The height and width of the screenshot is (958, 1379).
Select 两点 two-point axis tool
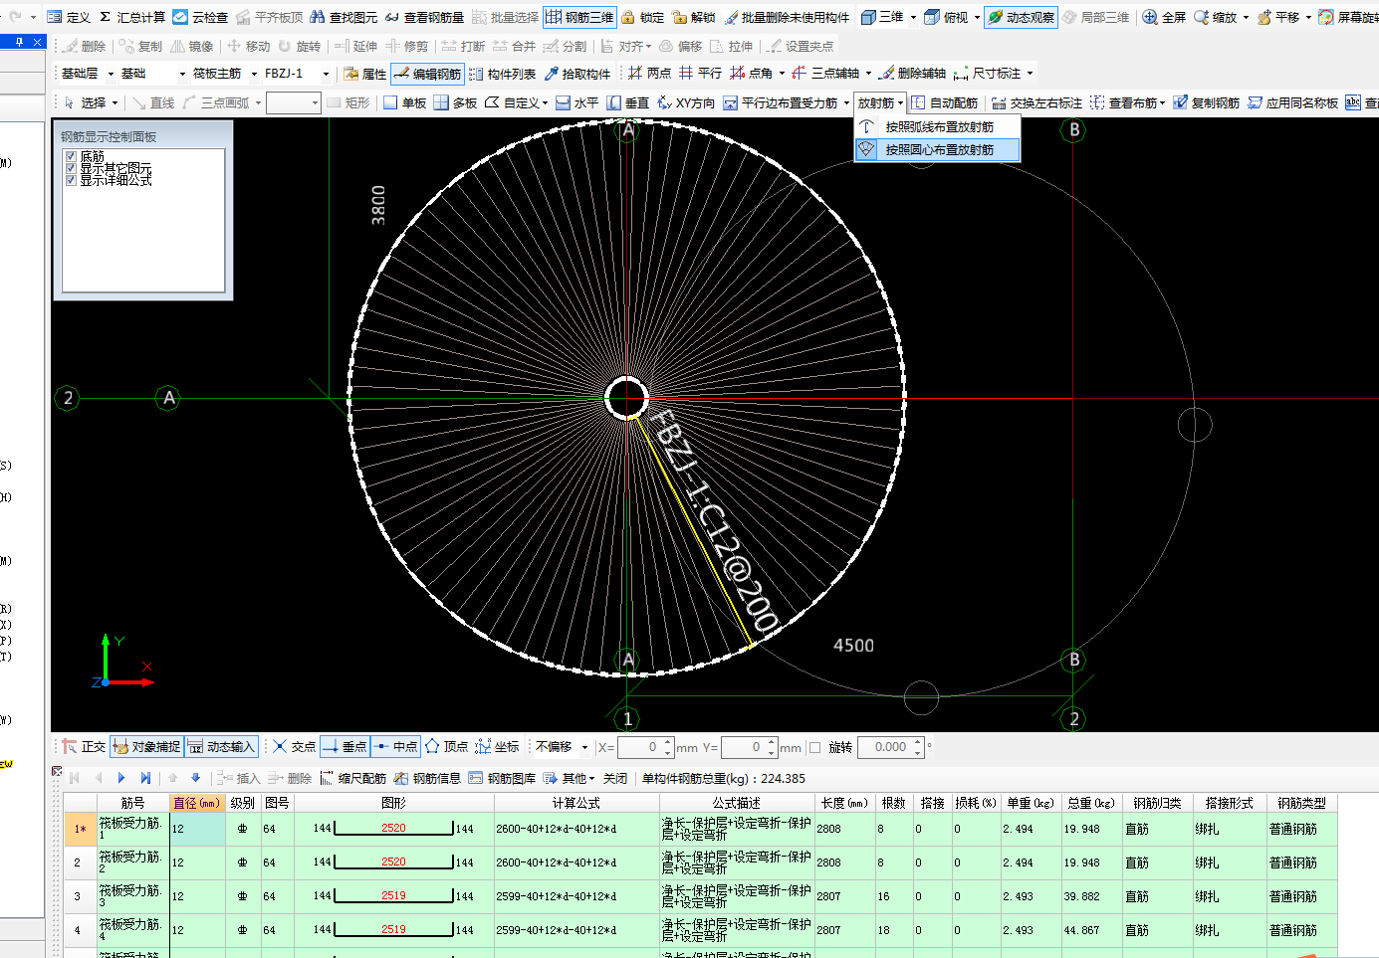click(649, 74)
